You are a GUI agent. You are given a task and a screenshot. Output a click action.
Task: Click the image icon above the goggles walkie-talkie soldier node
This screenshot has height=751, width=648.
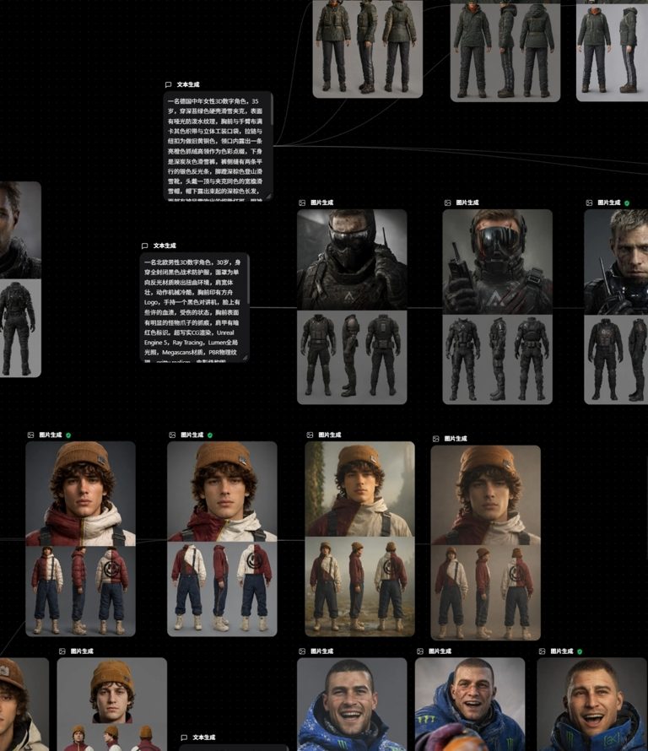point(448,203)
